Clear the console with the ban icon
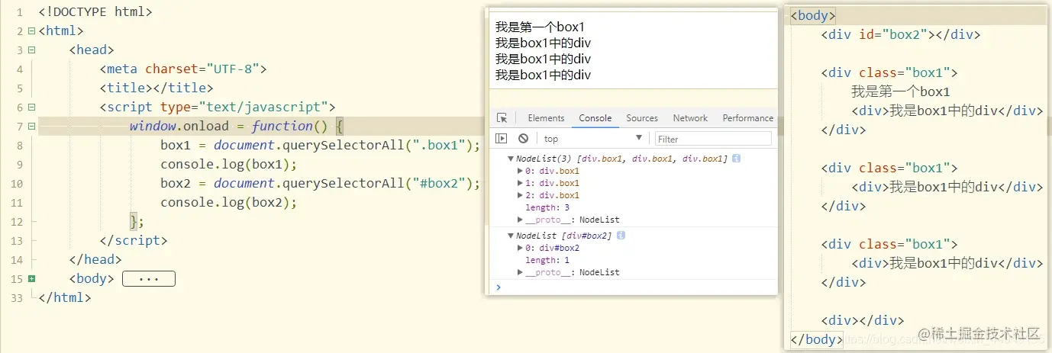 pyautogui.click(x=523, y=139)
